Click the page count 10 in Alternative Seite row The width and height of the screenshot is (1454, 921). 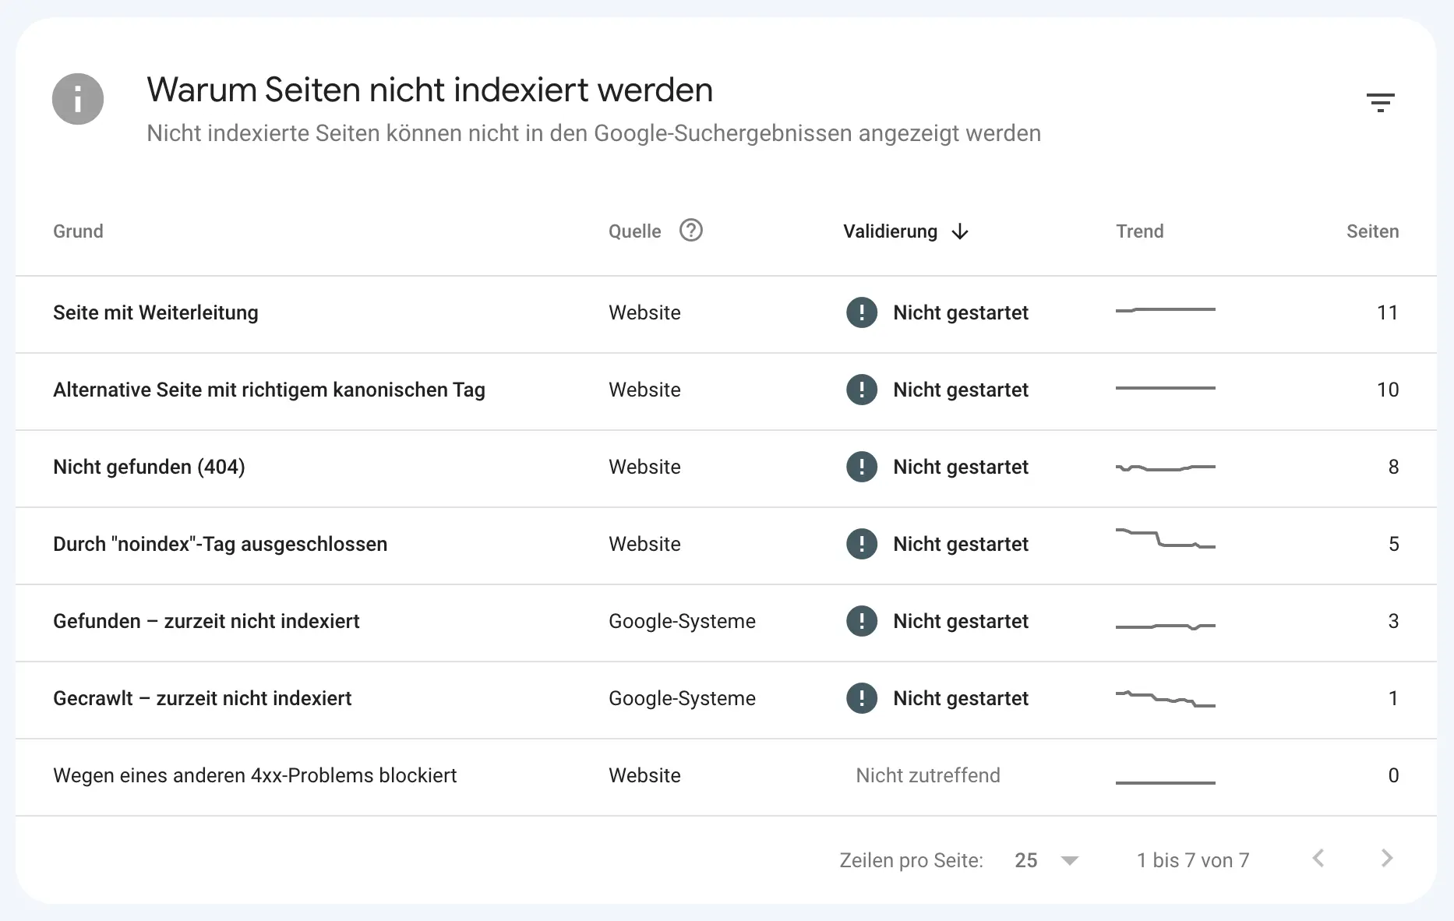click(1387, 390)
